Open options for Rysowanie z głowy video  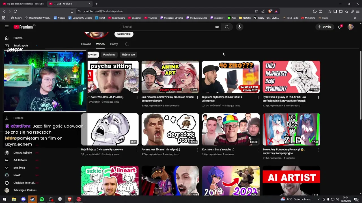pyautogui.click(x=318, y=98)
